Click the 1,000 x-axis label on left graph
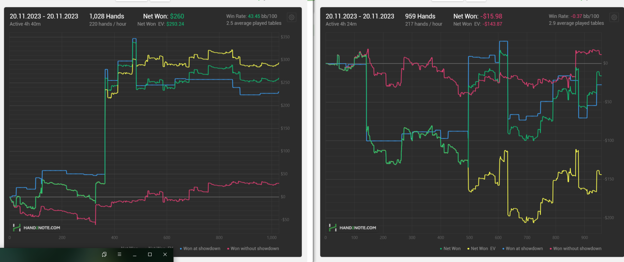 coord(272,237)
